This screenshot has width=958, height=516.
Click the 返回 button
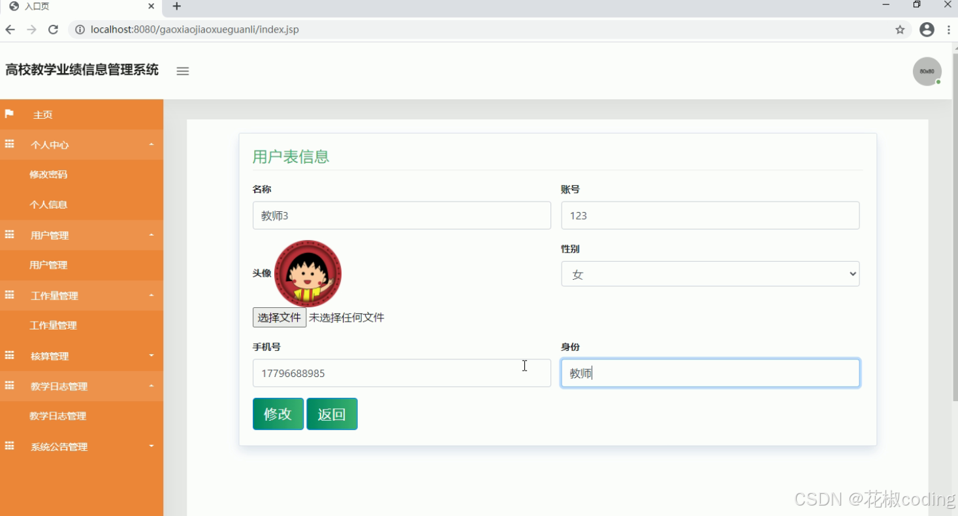332,414
